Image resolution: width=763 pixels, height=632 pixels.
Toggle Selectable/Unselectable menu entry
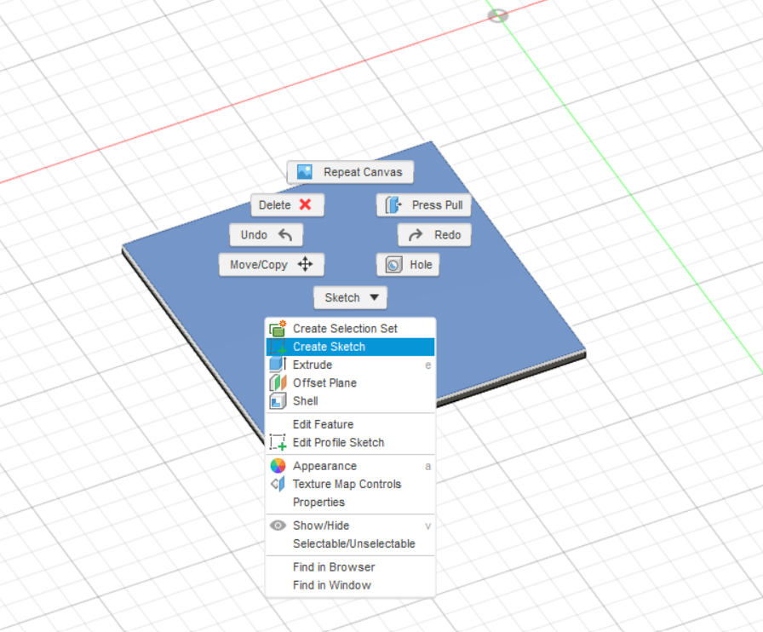pos(350,543)
